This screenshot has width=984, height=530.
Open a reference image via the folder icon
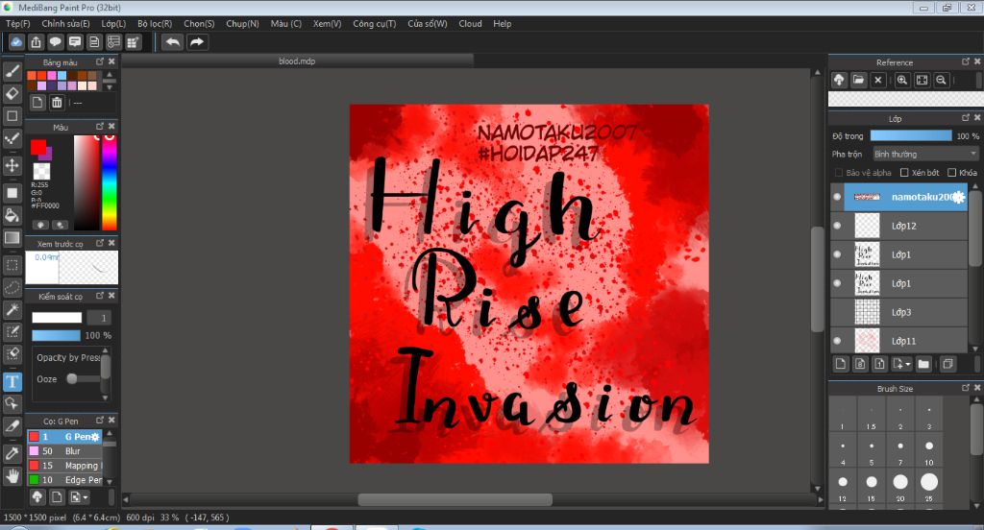858,80
